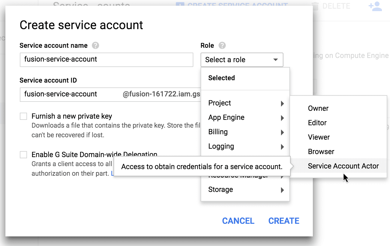Click the add-person icon in the top right

point(375,7)
